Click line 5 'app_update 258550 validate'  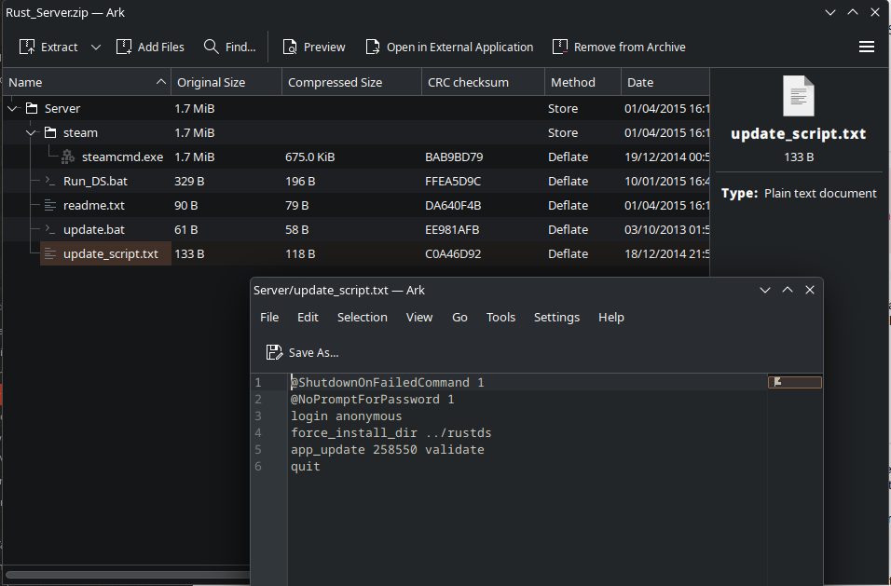pyautogui.click(x=388, y=450)
